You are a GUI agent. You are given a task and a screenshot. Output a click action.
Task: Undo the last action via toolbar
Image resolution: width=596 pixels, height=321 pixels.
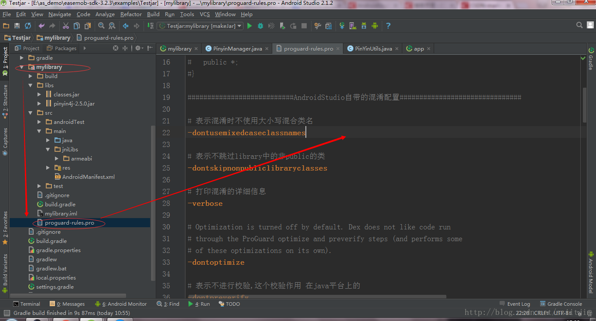pyautogui.click(x=42, y=26)
